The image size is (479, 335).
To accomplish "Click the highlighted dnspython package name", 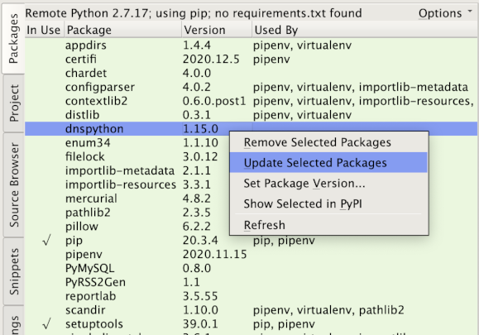I will click(94, 129).
